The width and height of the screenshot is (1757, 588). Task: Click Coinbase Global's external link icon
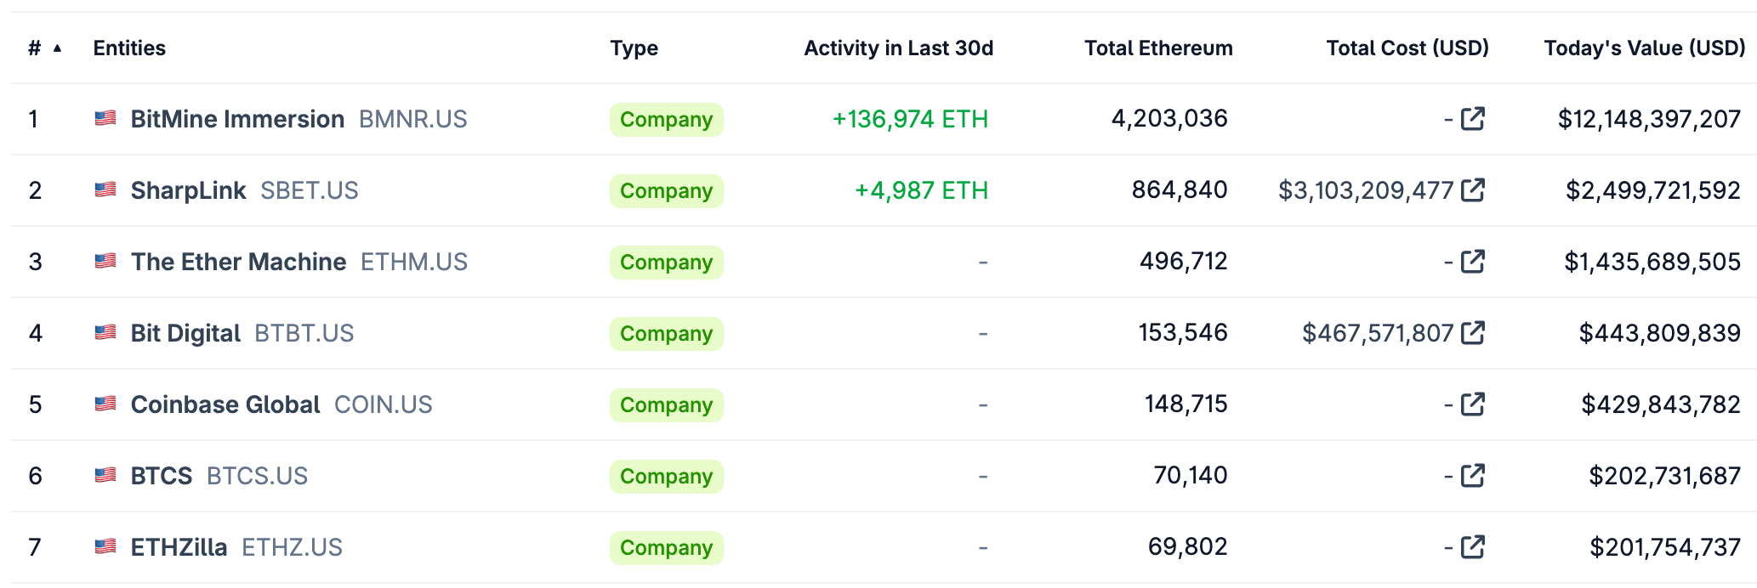click(x=1474, y=404)
